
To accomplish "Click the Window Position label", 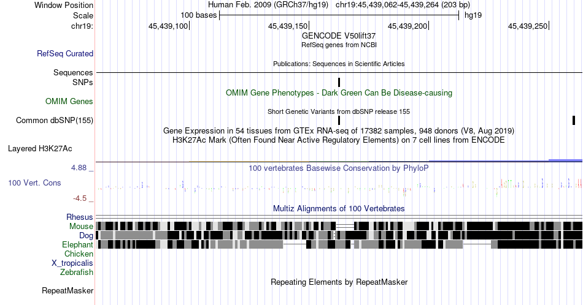I will click(64, 5).
